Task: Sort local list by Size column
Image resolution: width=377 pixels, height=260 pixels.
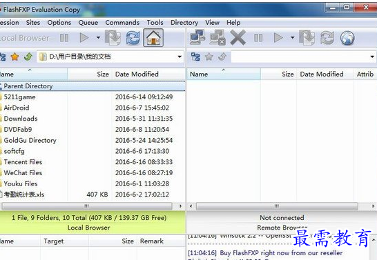Action: (90, 74)
